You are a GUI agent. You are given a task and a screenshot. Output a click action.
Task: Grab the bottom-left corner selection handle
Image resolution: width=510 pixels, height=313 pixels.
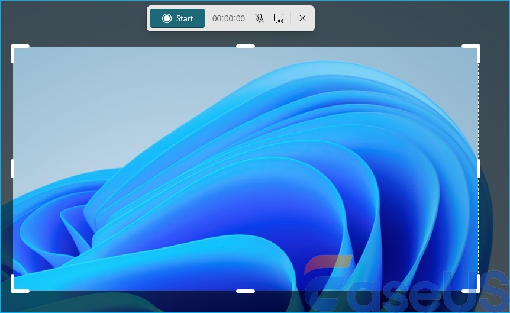point(15,289)
